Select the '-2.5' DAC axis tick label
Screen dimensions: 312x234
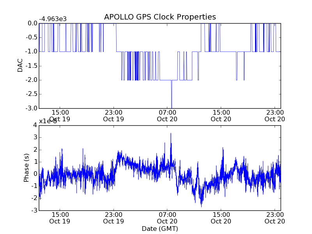click(32, 94)
